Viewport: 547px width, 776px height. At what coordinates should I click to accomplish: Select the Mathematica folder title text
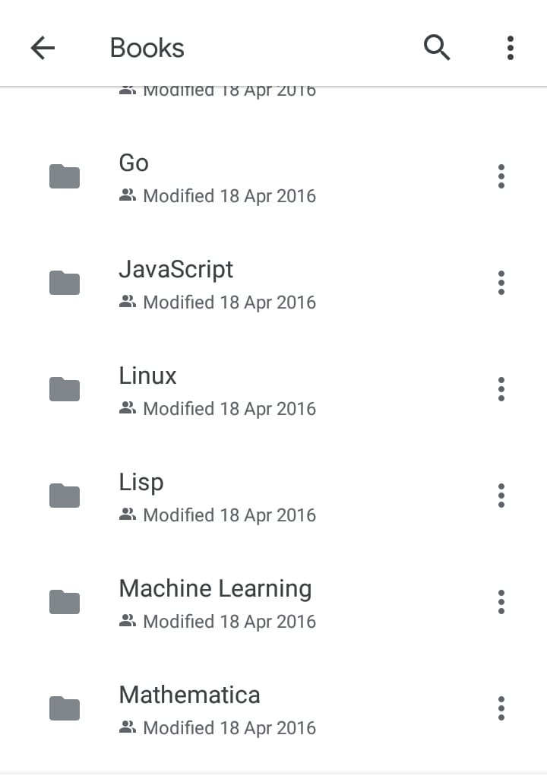189,695
